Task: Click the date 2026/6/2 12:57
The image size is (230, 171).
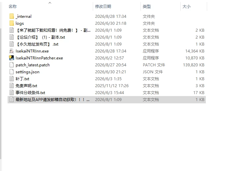Action: point(109,58)
